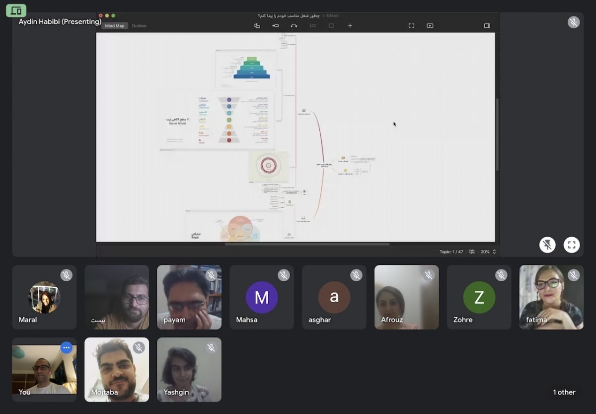Switch to the Mind Map tab

coord(115,26)
